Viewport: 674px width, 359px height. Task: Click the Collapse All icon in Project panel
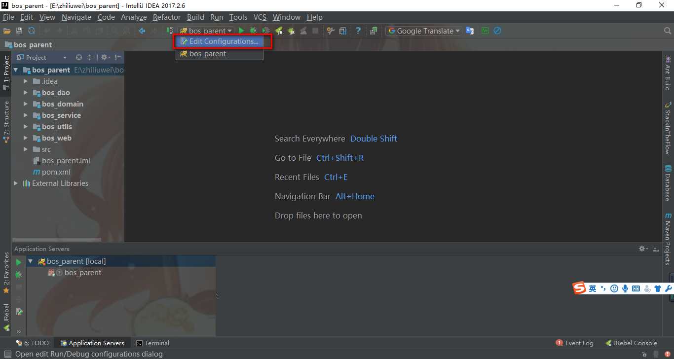(90, 57)
